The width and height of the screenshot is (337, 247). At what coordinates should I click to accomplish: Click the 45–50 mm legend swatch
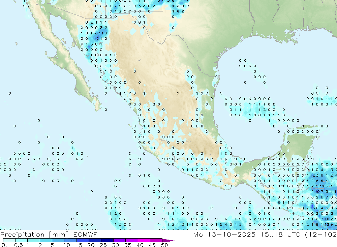[156, 240]
